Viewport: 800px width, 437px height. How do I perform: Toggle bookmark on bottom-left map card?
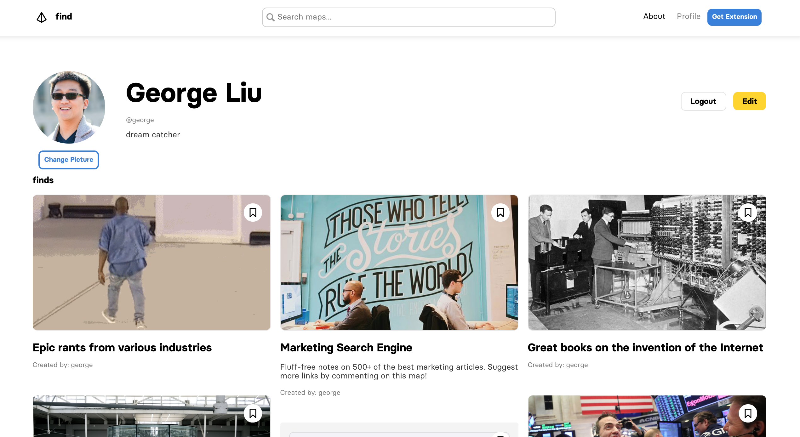click(253, 413)
